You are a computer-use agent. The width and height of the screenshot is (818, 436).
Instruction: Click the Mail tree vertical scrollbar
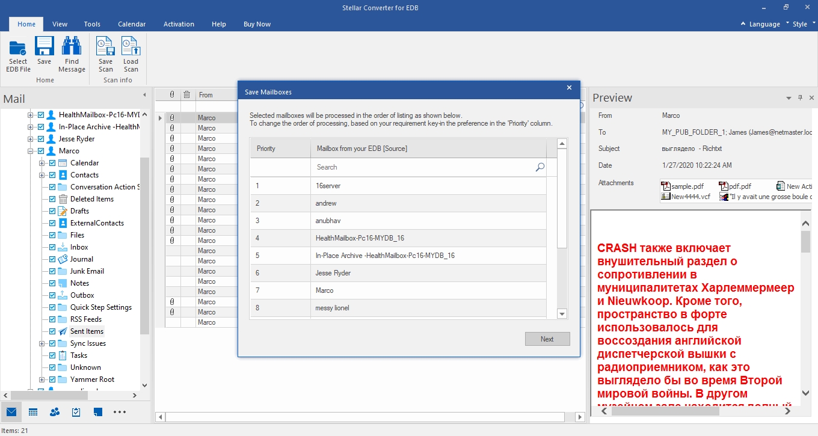[x=144, y=245]
